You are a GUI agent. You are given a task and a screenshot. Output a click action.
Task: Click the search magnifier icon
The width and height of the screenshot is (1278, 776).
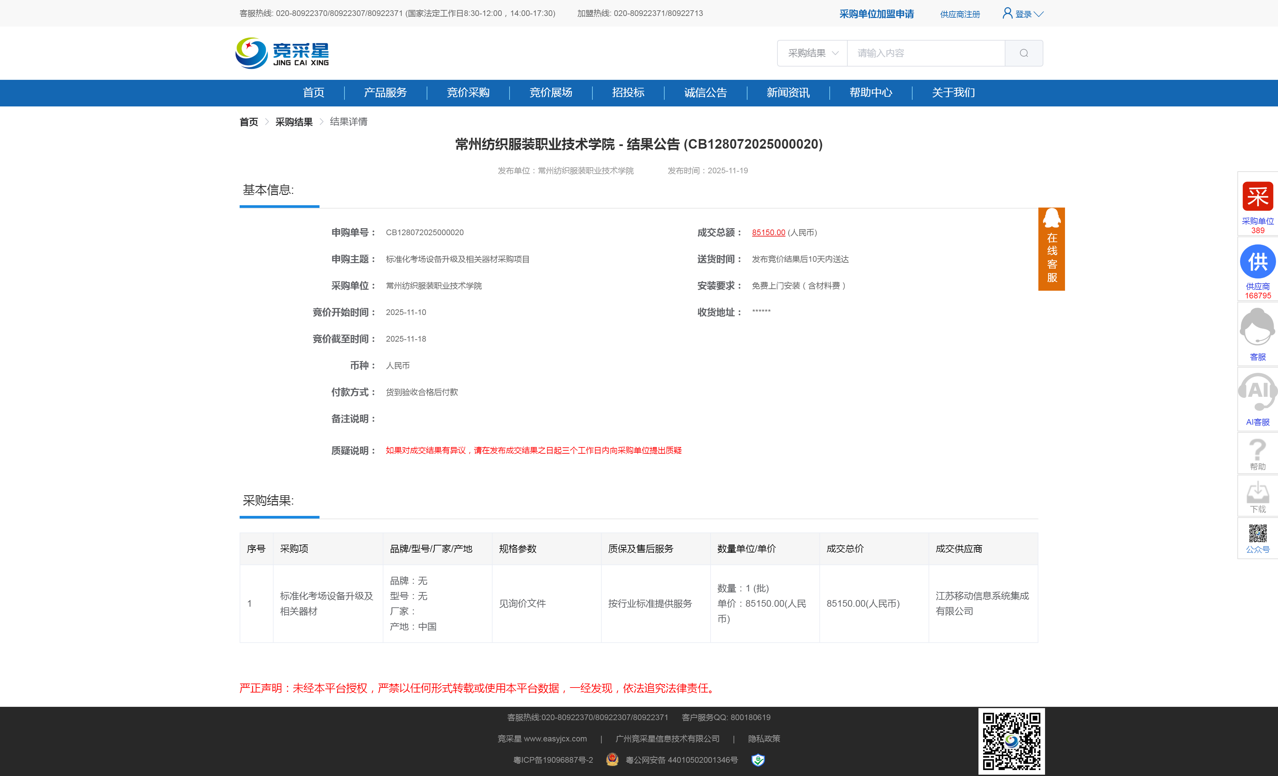coord(1023,54)
